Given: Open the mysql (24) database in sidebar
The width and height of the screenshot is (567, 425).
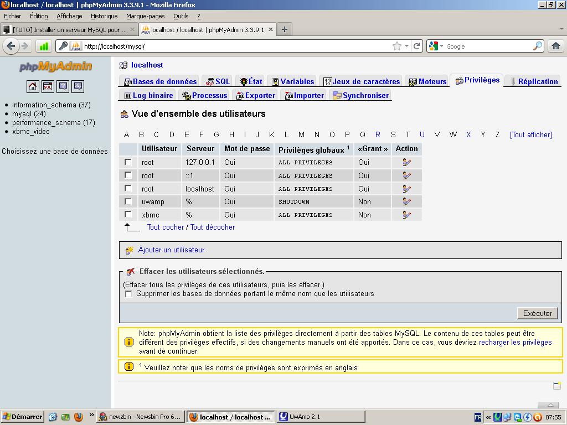Looking at the screenshot, I should point(29,114).
